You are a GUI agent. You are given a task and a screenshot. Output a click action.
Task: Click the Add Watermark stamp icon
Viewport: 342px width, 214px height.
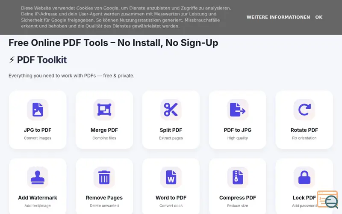pyautogui.click(x=38, y=177)
